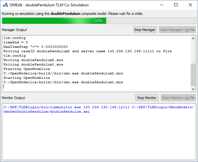The width and height of the screenshot is (198, 162).
Task: Stop the monitor with Stop Monitor
Action: 147,98
